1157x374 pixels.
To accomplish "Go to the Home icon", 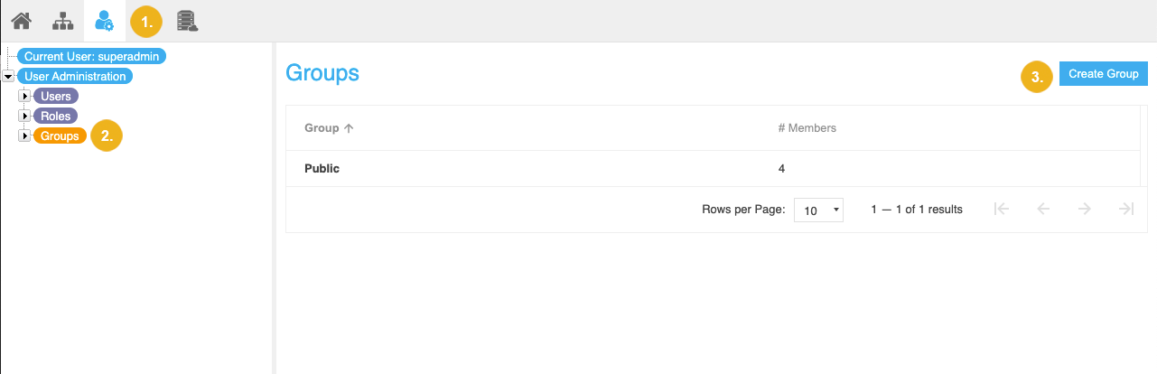I will point(22,20).
